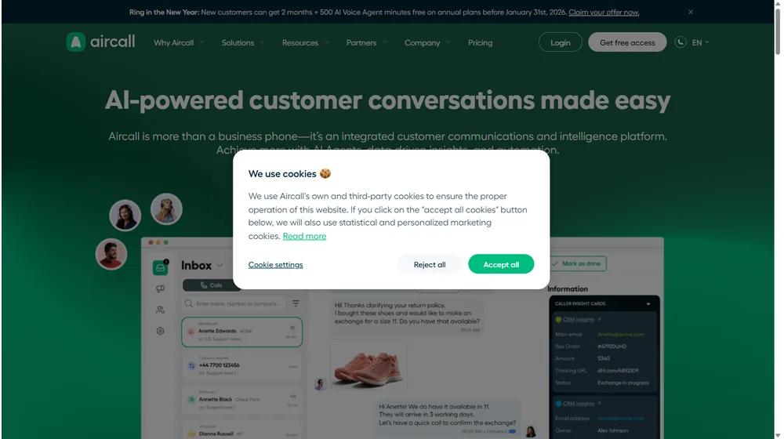
Task: Expand the Why Aircall menu
Action: pos(179,43)
